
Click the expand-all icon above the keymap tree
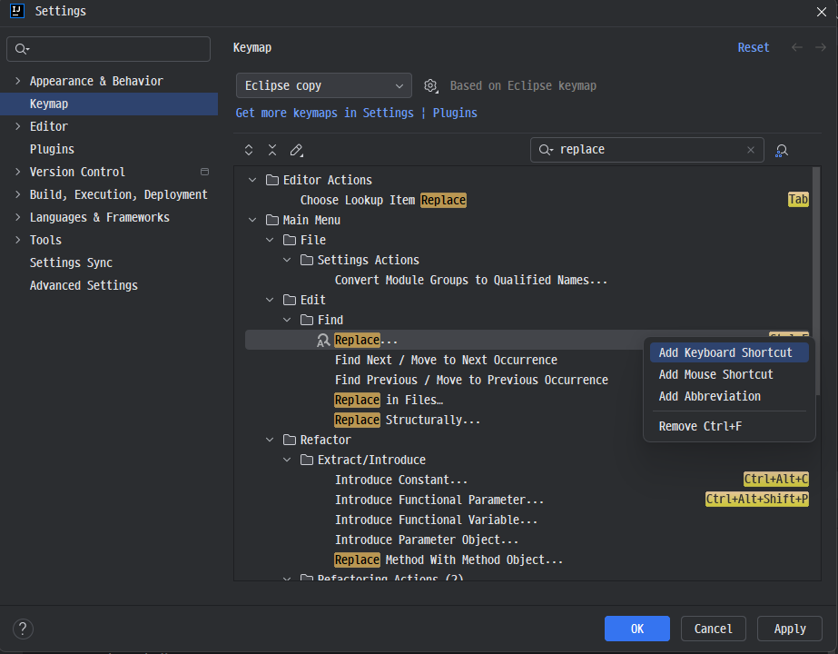249,149
